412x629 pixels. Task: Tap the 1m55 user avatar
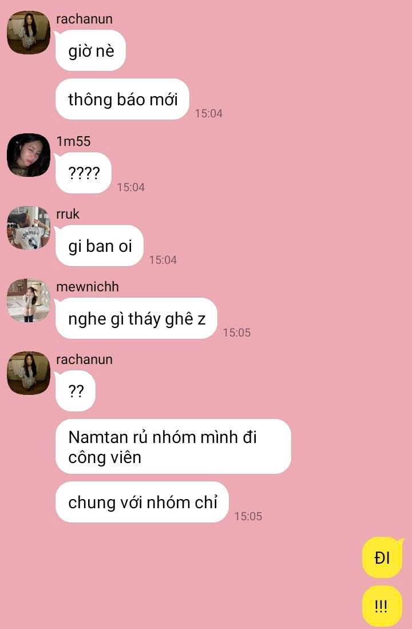coord(29,155)
